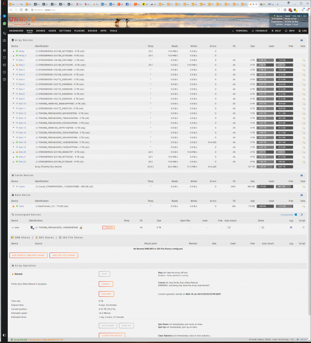Open the Feedback dialog
Screen dimensions: 311x343
pos(260,31)
